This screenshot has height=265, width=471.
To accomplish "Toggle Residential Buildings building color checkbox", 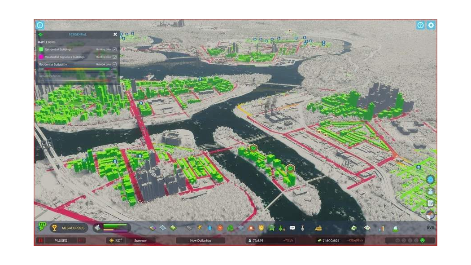I will tap(114, 49).
